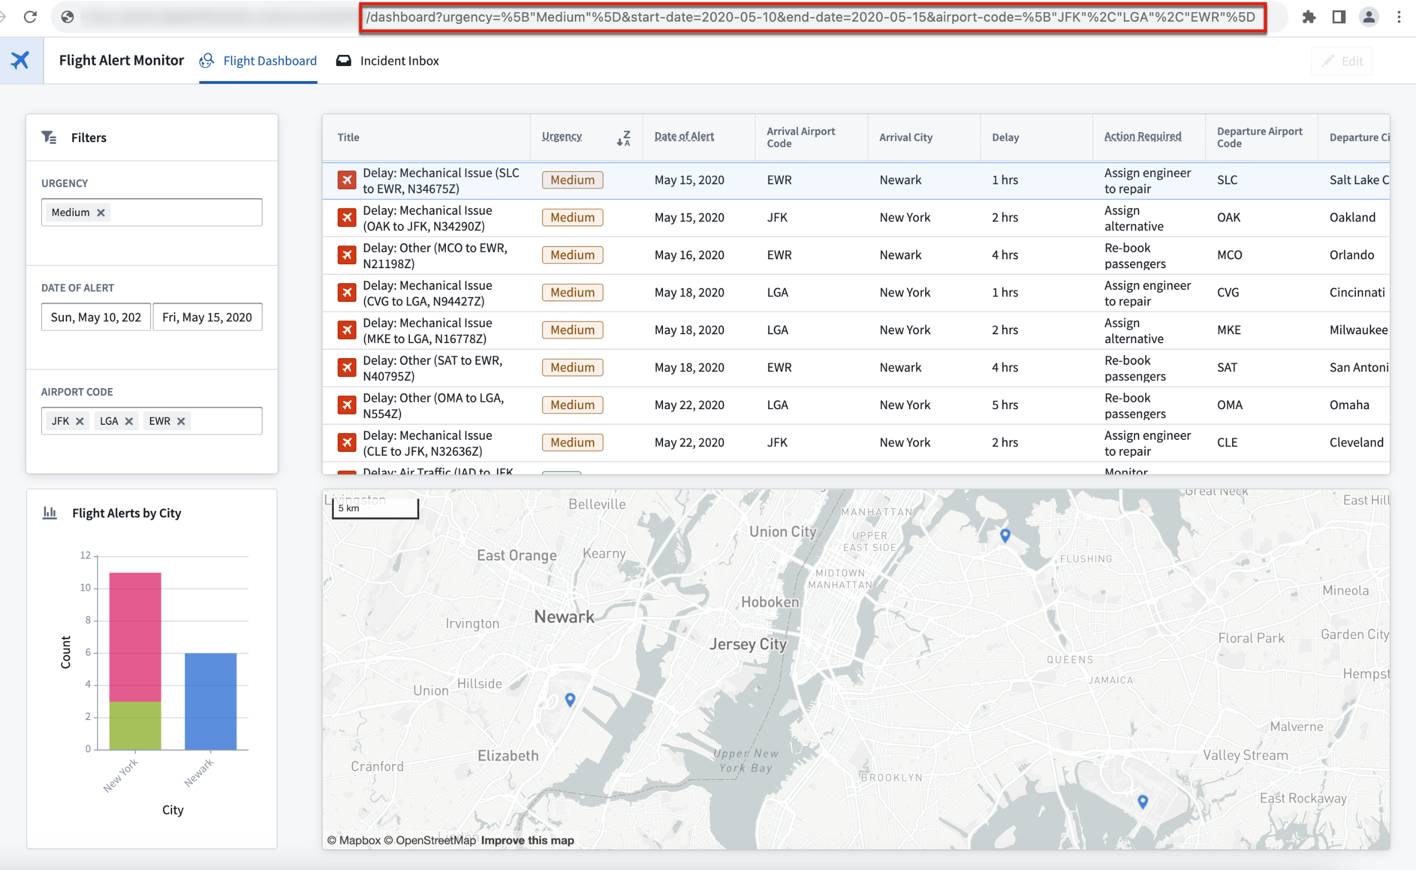1416x870 pixels.
Task: Click the JFK airport map pin
Action: click(1143, 801)
